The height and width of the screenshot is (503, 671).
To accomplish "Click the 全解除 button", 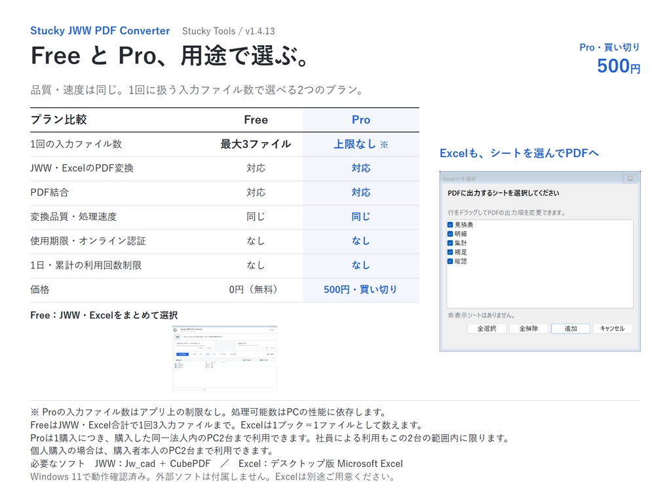I will pyautogui.click(x=529, y=329).
